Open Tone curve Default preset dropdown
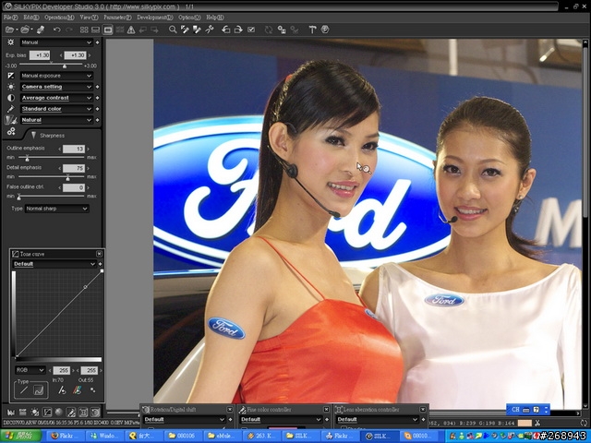This screenshot has width=591, height=443. [x=54, y=264]
